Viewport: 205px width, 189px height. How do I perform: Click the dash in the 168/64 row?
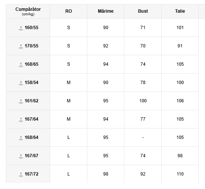(x=143, y=137)
